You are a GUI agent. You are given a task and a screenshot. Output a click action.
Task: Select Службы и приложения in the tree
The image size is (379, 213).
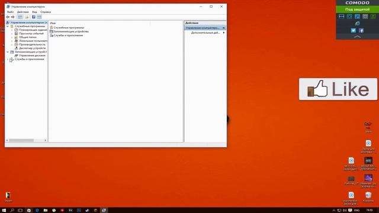[29, 59]
